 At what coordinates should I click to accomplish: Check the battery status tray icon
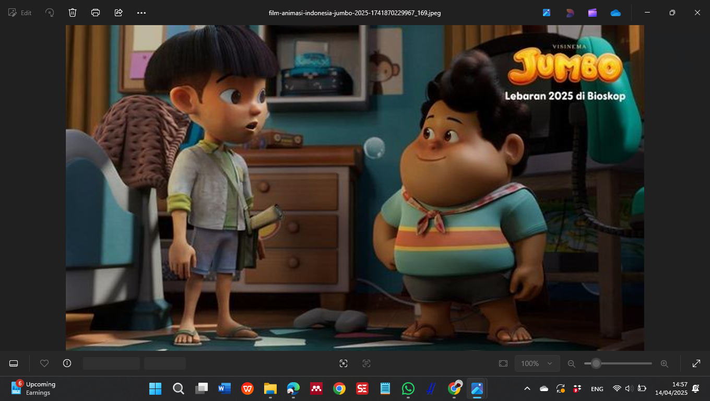tap(642, 388)
